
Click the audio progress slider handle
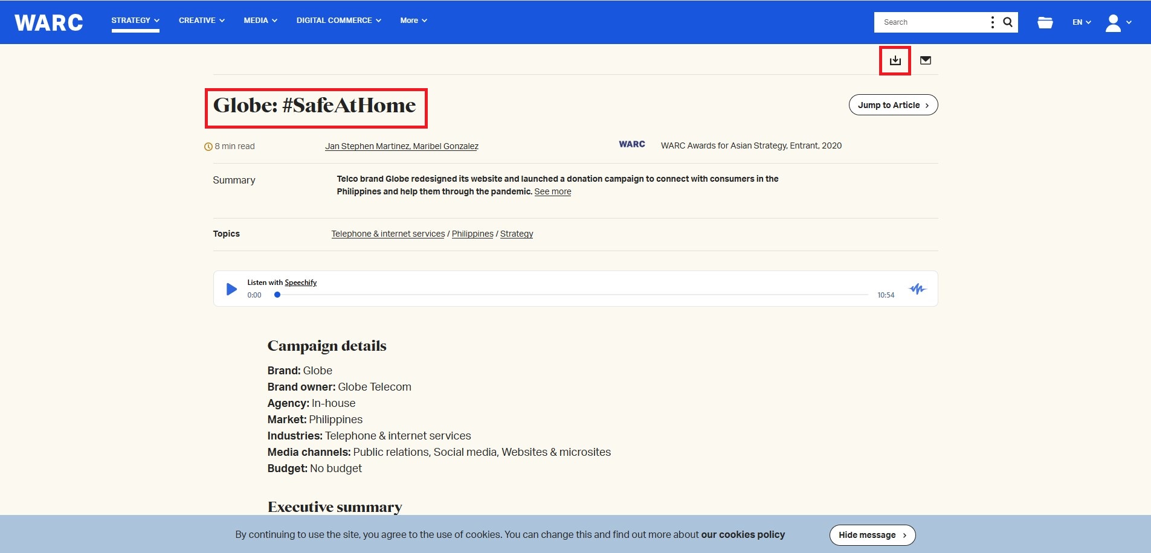(277, 295)
